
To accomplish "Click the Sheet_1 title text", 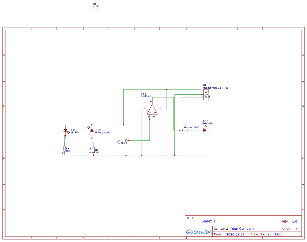I will click(209, 221).
